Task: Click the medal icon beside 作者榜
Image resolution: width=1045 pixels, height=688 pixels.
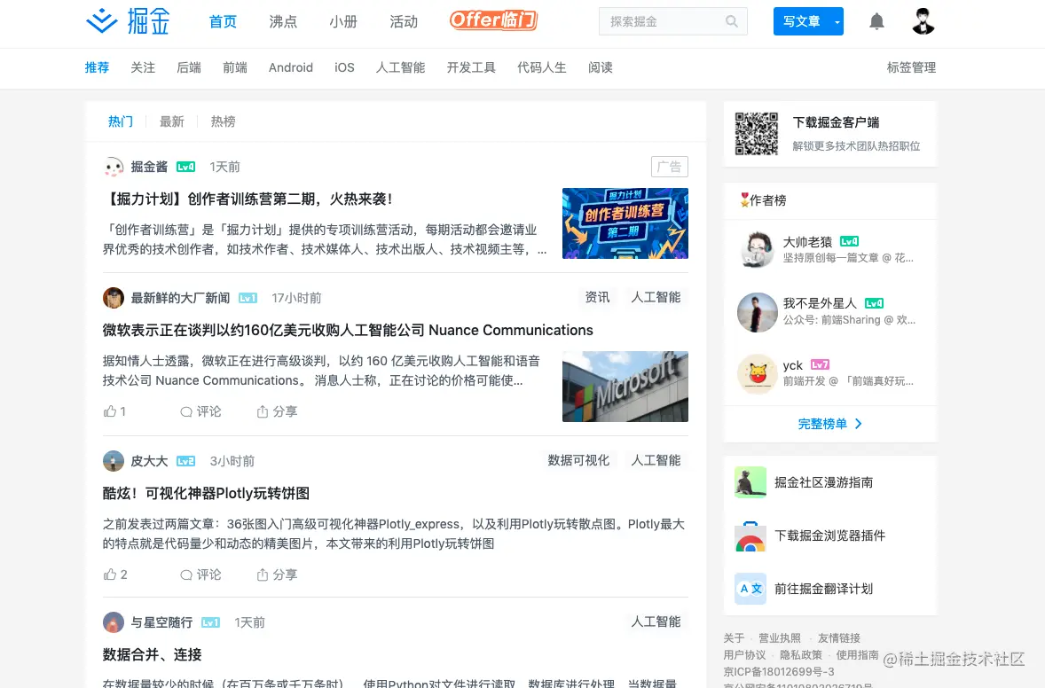Action: (744, 199)
